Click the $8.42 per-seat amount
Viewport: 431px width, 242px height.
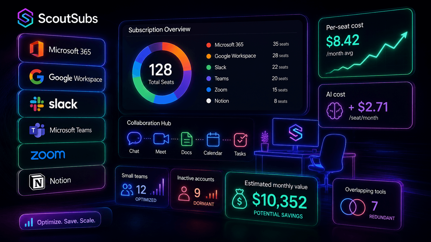click(x=343, y=41)
